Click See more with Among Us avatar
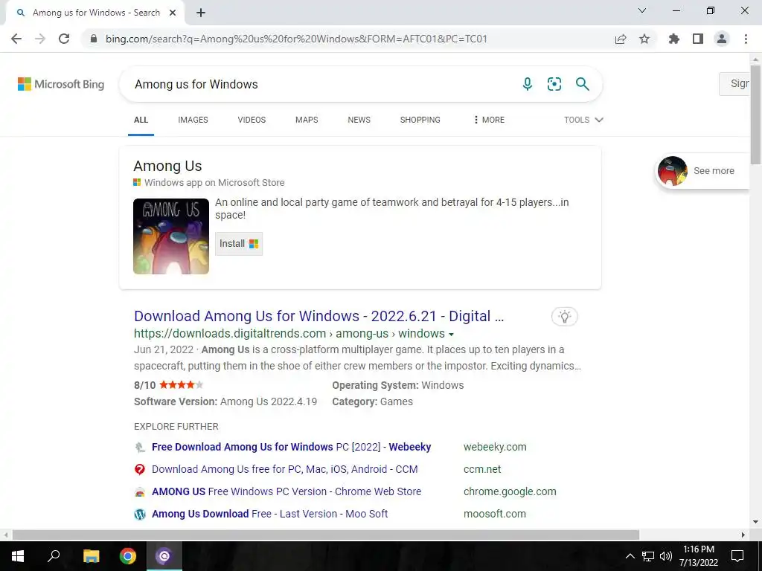Screen dimensions: 762x571 coord(702,171)
